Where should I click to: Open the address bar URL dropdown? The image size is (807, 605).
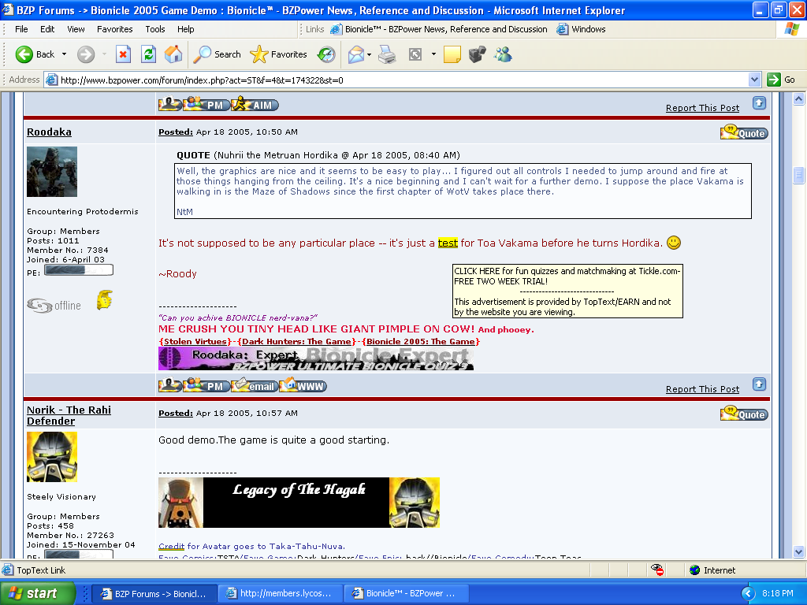click(754, 80)
